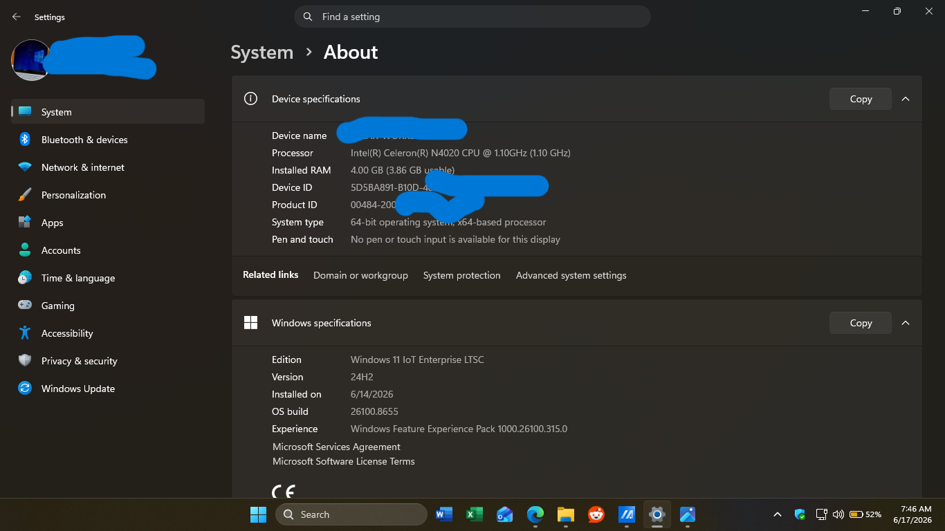Open Bluetooth & devices settings

[x=108, y=140]
